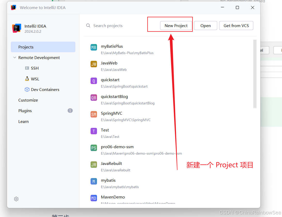Minimize the Welcome to IntelliJ IDEA window
This screenshot has width=282, height=217.
[222, 7]
